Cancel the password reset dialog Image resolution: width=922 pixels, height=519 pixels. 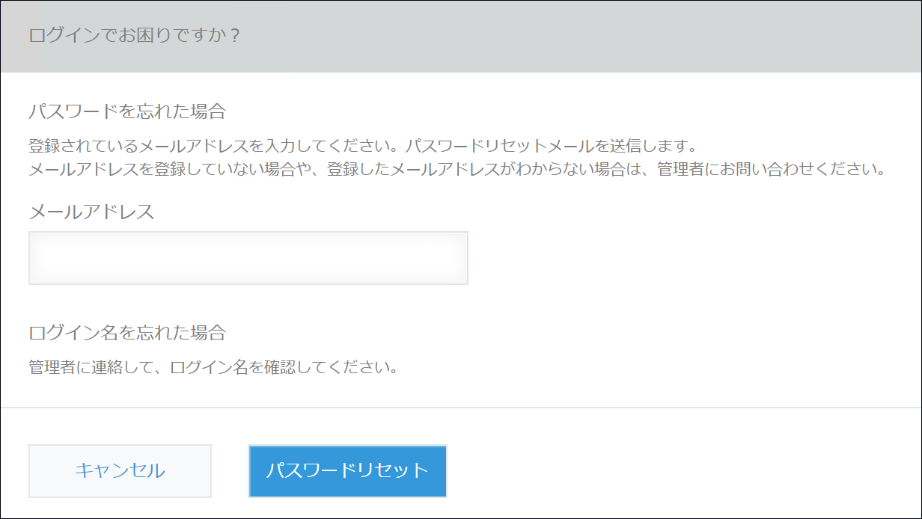point(120,471)
